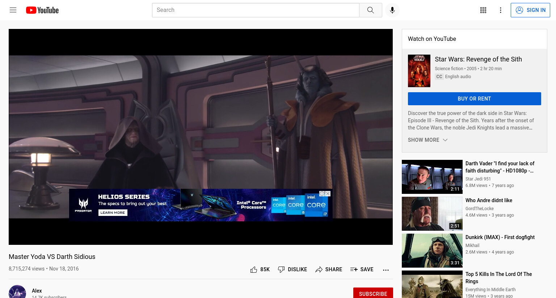Open the hamburger guide menu

[x=13, y=10]
